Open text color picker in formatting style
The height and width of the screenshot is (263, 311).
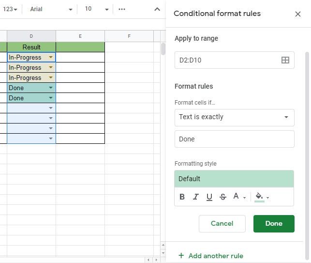[238, 197]
